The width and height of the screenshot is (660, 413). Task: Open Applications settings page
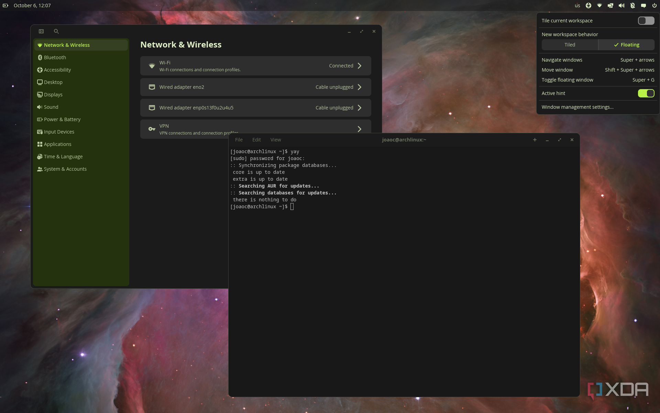pyautogui.click(x=81, y=144)
